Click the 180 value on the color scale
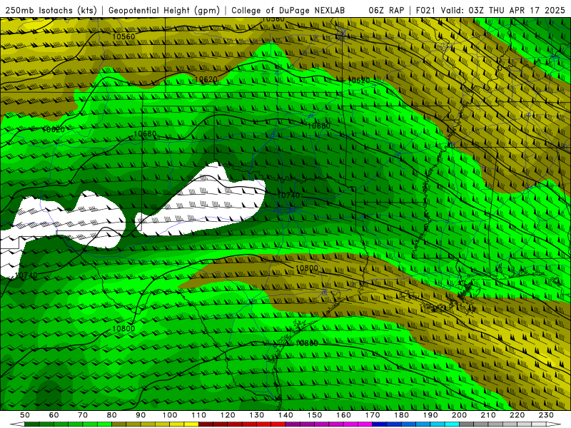571x428 pixels. tap(401, 415)
